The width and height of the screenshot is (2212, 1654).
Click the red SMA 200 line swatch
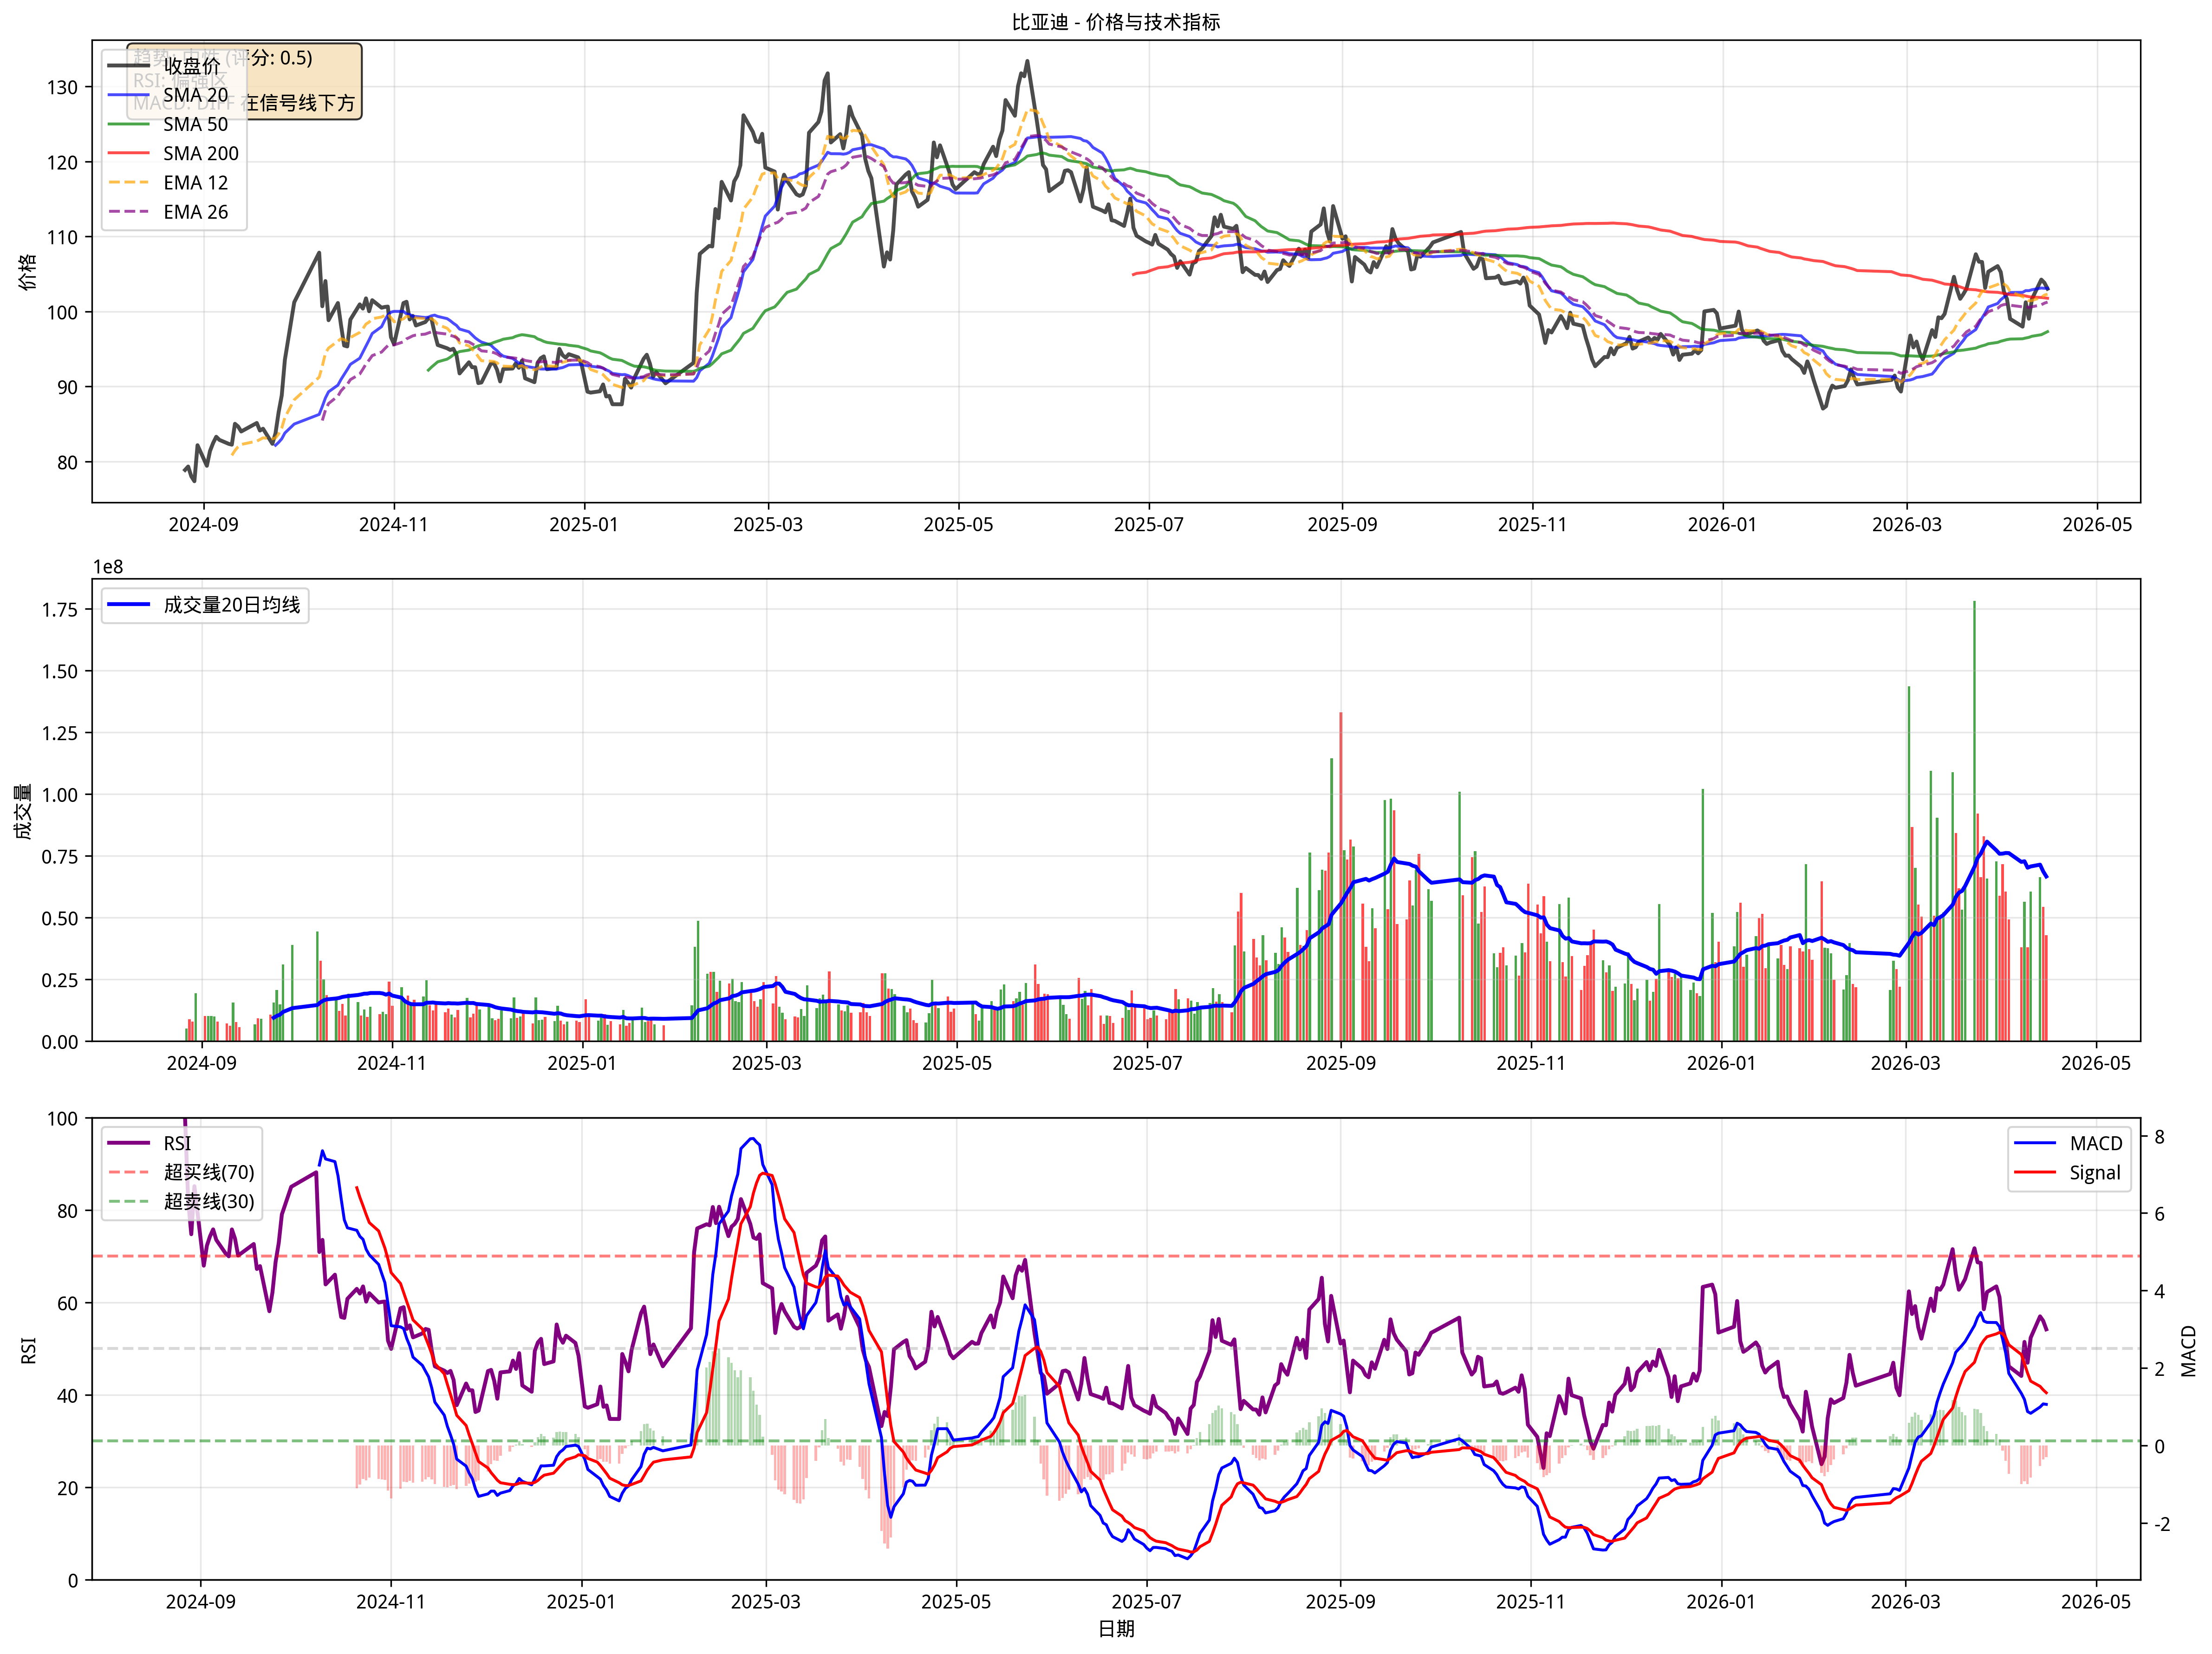coord(128,153)
